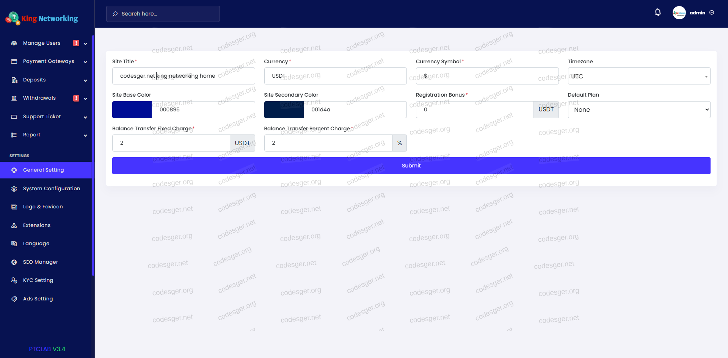Click the notification bell icon

point(658,13)
